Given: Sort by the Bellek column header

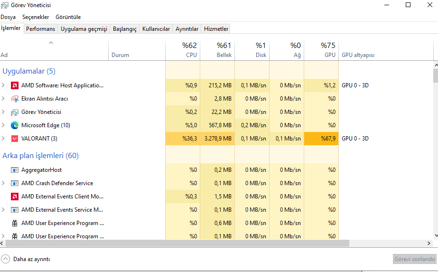Looking at the screenshot, I should coord(217,51).
